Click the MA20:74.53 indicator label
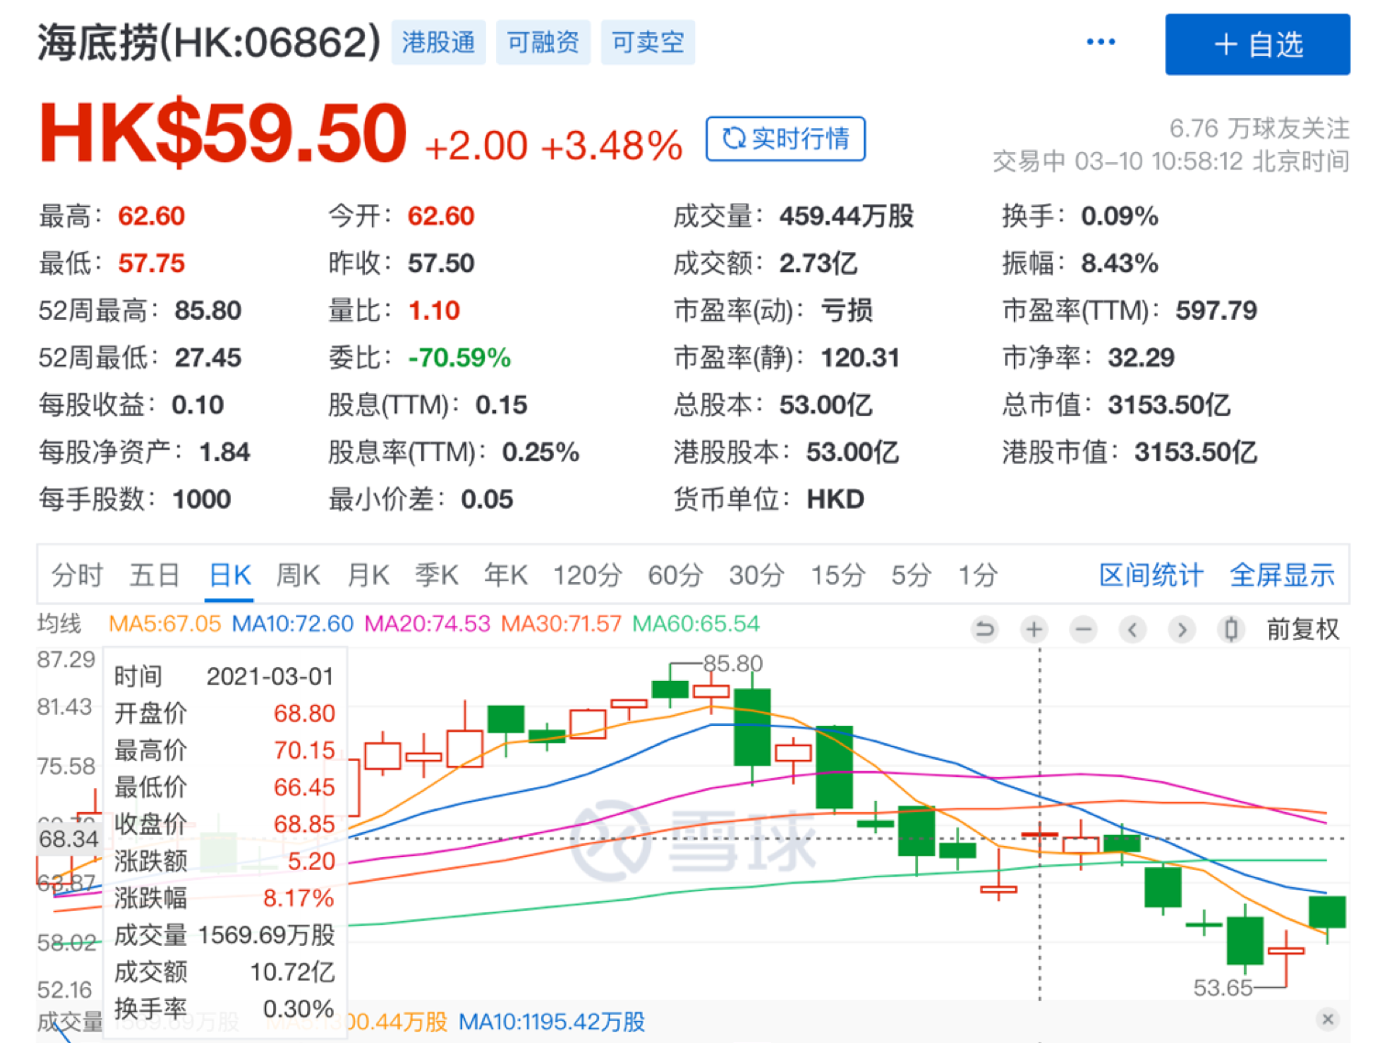The image size is (1390, 1043). [x=427, y=624]
